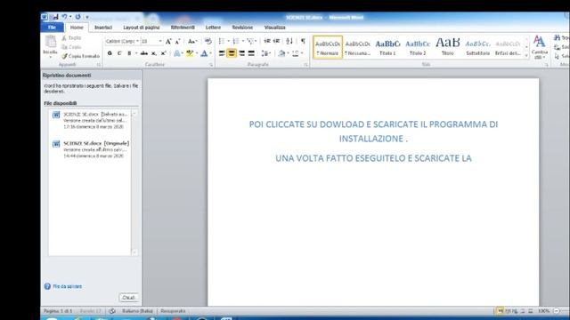Click the multilevel list icon
This screenshot has height=320, width=570.
click(250, 41)
